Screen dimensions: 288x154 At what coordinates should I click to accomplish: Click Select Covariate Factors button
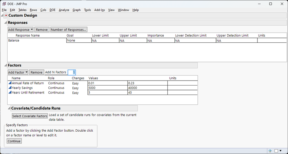[30, 116]
